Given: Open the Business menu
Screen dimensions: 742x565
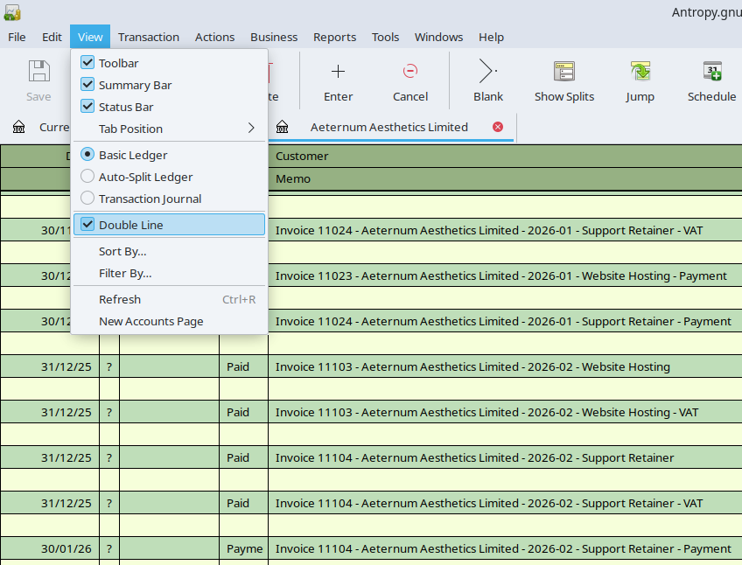Looking at the screenshot, I should (x=274, y=37).
